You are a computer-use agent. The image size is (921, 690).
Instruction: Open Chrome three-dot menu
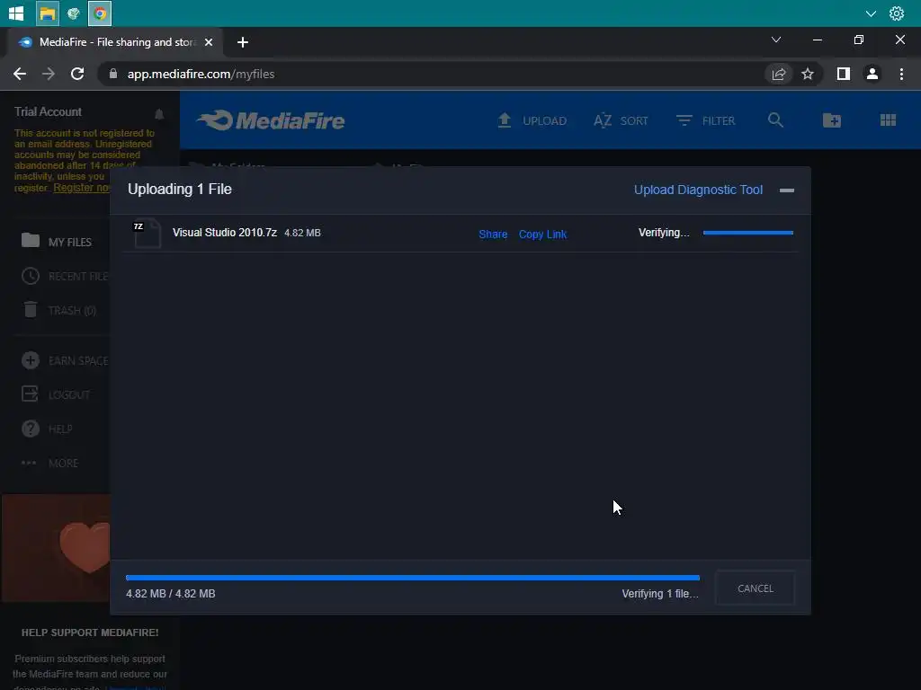pyautogui.click(x=901, y=74)
